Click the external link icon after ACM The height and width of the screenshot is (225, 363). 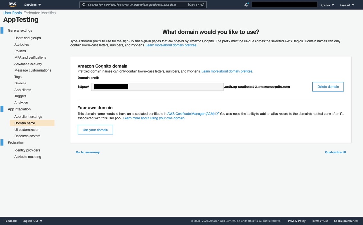click(217, 114)
